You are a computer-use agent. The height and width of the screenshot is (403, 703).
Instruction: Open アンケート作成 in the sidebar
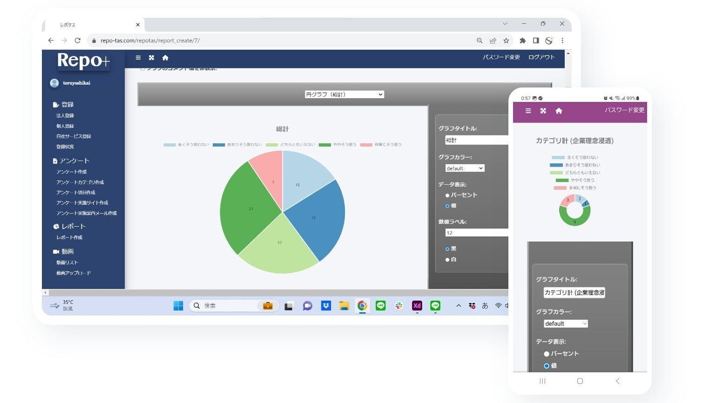pyautogui.click(x=72, y=172)
